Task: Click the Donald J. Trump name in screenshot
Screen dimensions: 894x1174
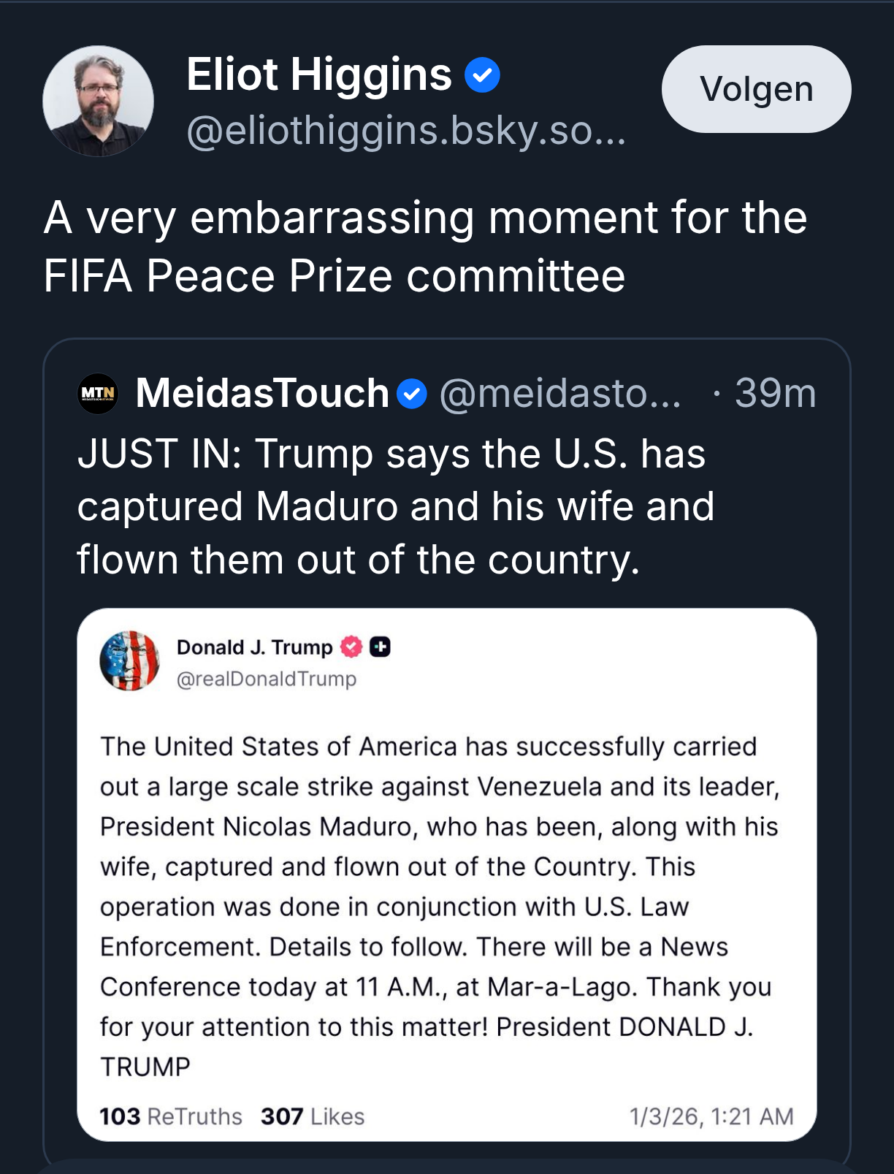Action: click(254, 647)
